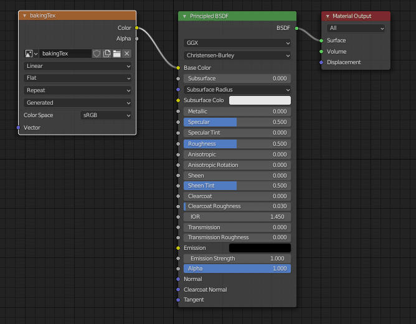
Task: Click the Alpha output socket of bakingTex
Action: 136,39
